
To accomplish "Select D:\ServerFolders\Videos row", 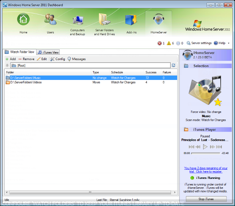I will pos(91,82).
